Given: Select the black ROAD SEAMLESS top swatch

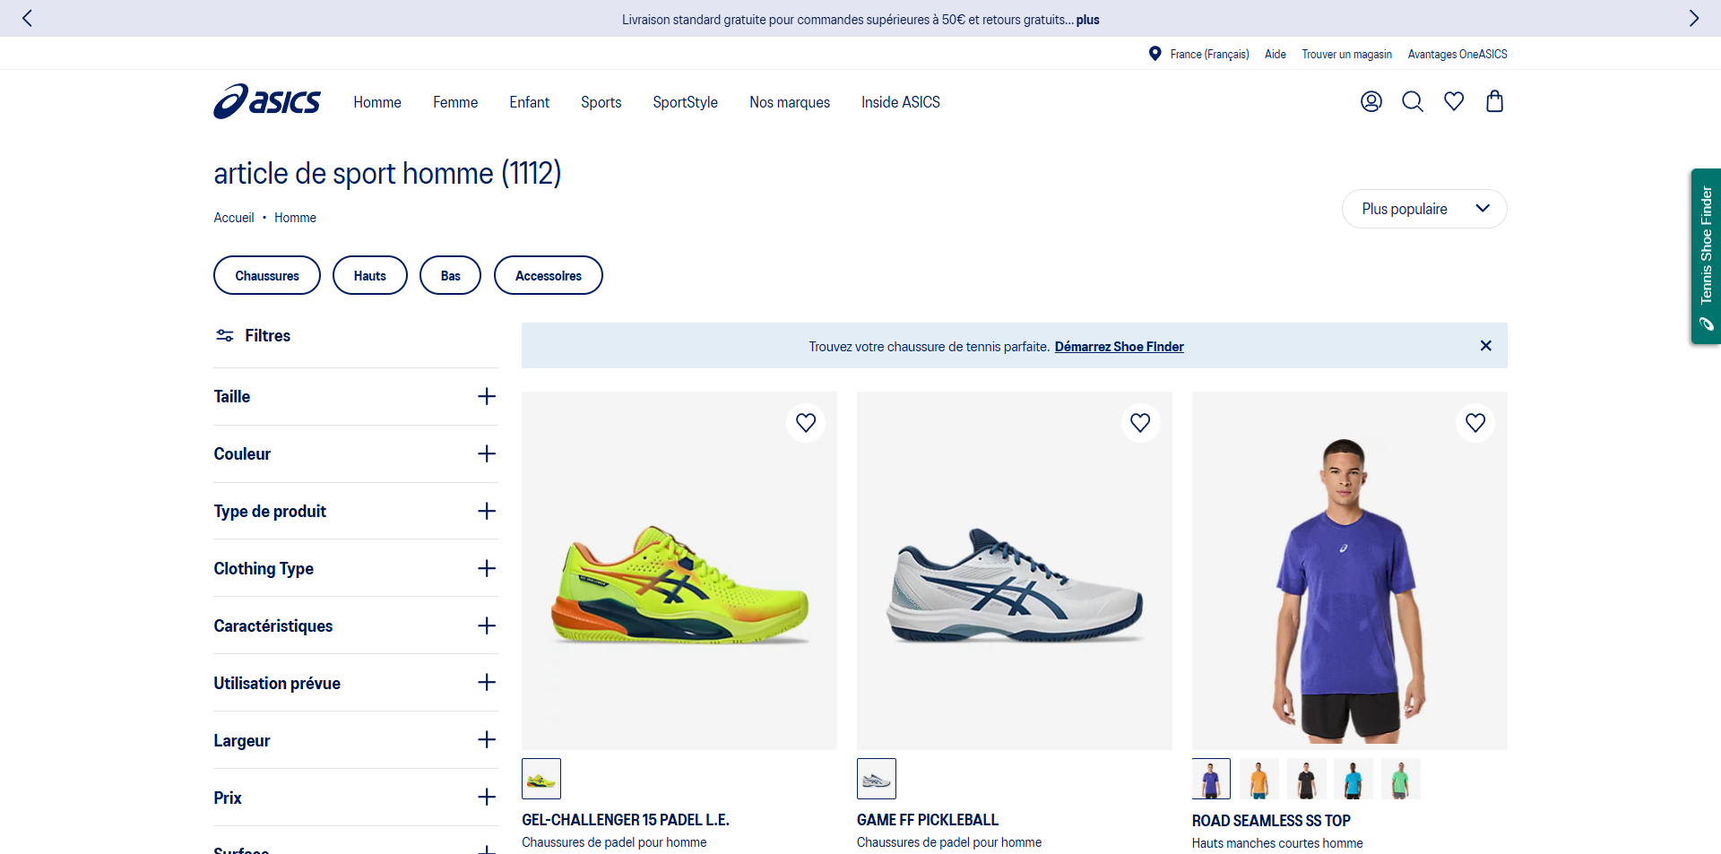Looking at the screenshot, I should tap(1306, 779).
